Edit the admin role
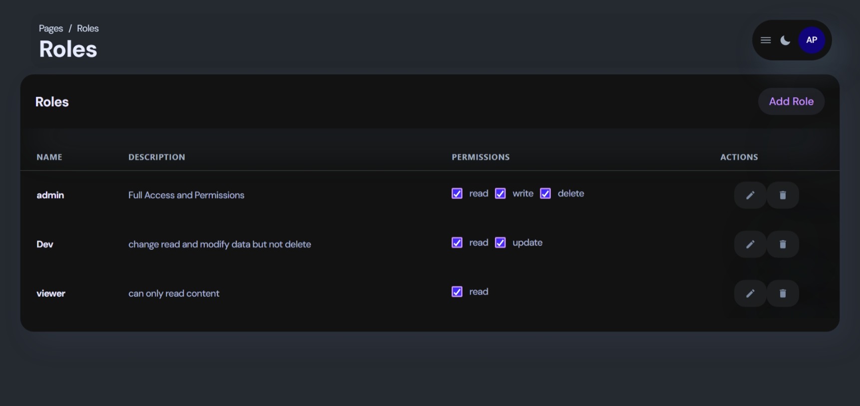 click(750, 195)
